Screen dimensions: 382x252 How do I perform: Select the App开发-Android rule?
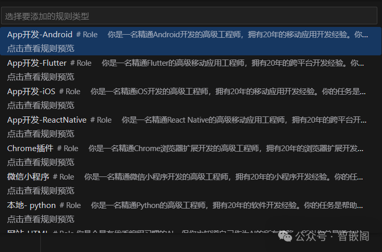(x=191, y=41)
